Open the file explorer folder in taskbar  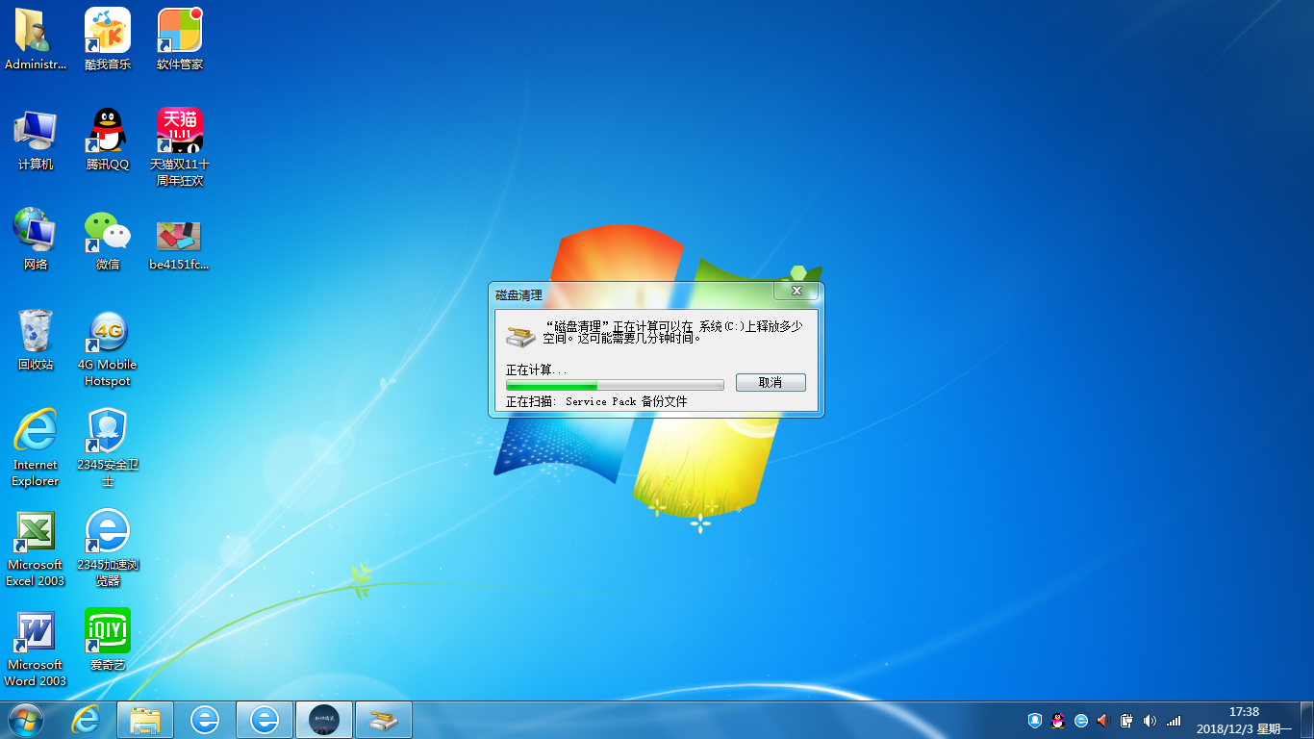pyautogui.click(x=145, y=720)
